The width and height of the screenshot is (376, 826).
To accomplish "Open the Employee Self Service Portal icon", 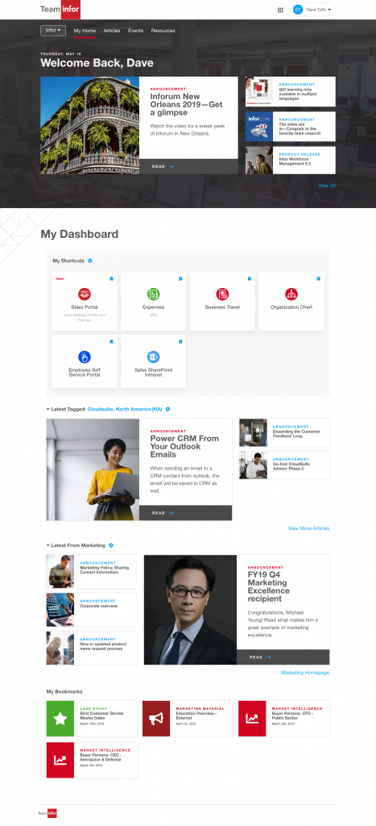I will click(85, 357).
